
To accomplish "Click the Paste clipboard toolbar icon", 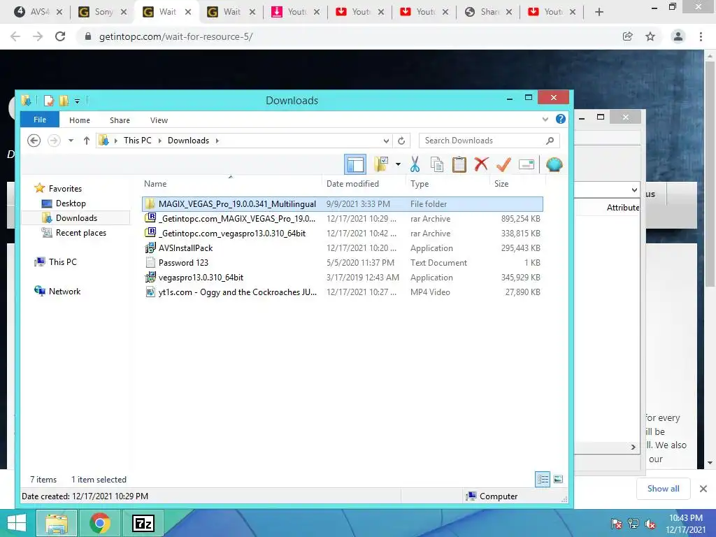I will [459, 164].
